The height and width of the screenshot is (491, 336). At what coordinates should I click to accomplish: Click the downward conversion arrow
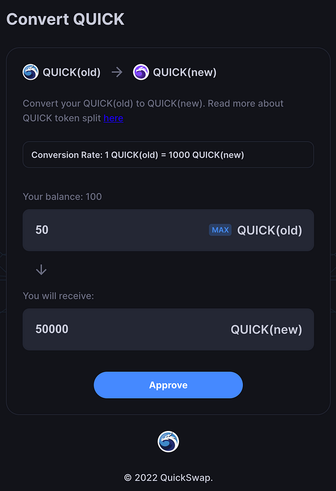[x=41, y=270]
